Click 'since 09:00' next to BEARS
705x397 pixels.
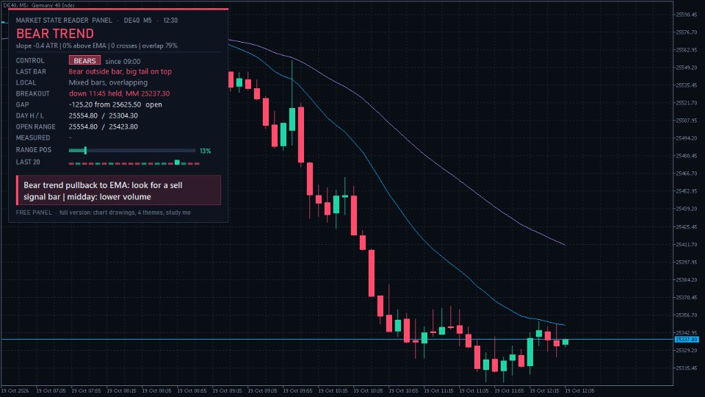point(123,61)
